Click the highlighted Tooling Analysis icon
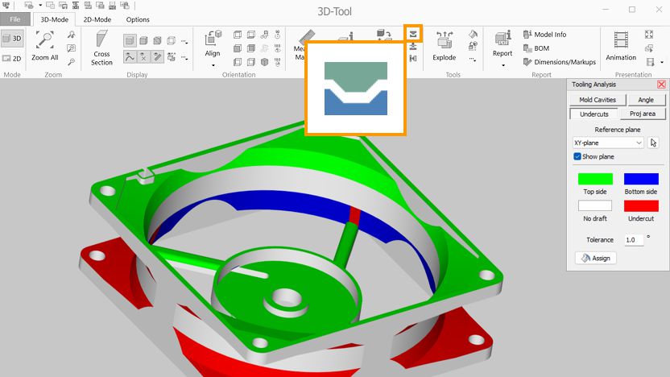This screenshot has width=670, height=377. click(413, 33)
